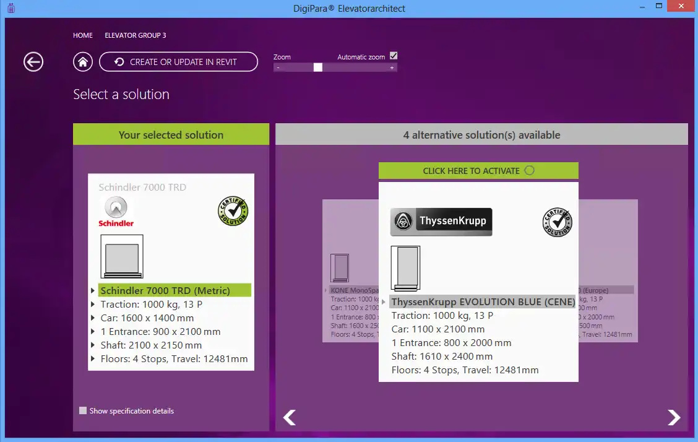Go to HOME breadcrumb
This screenshot has height=442, width=698.
[83, 35]
